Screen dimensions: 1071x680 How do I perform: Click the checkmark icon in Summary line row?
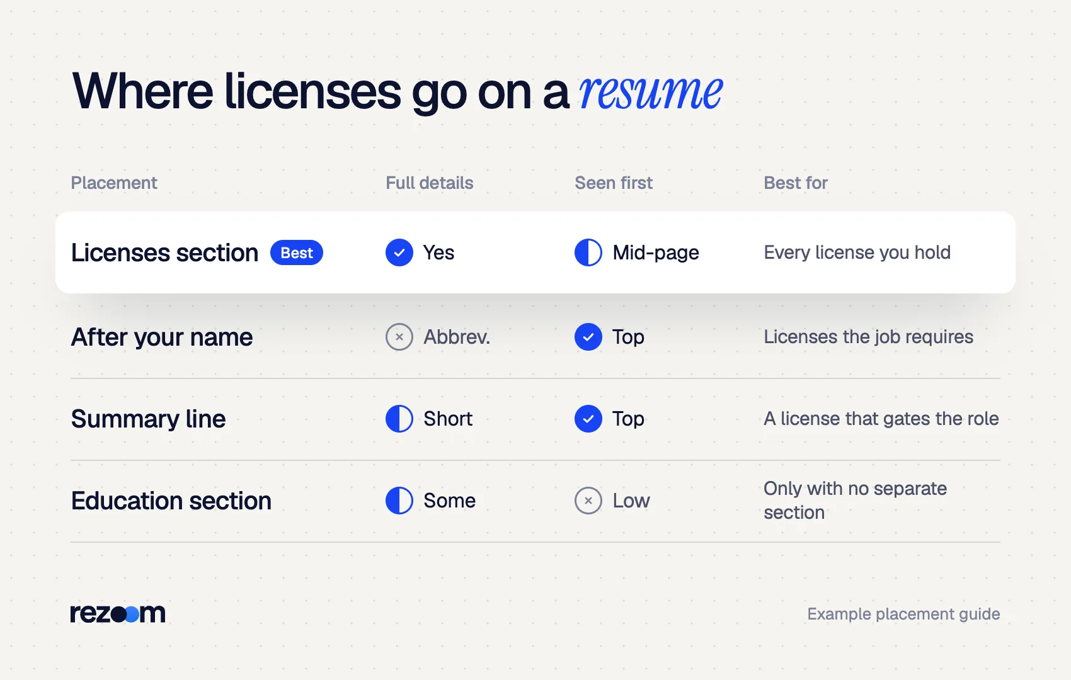pyautogui.click(x=588, y=419)
